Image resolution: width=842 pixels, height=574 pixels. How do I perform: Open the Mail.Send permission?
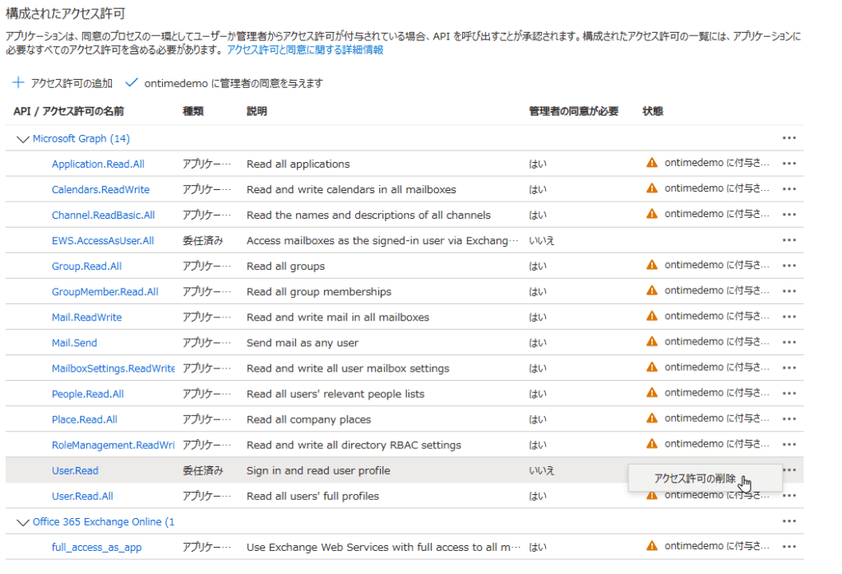(74, 343)
